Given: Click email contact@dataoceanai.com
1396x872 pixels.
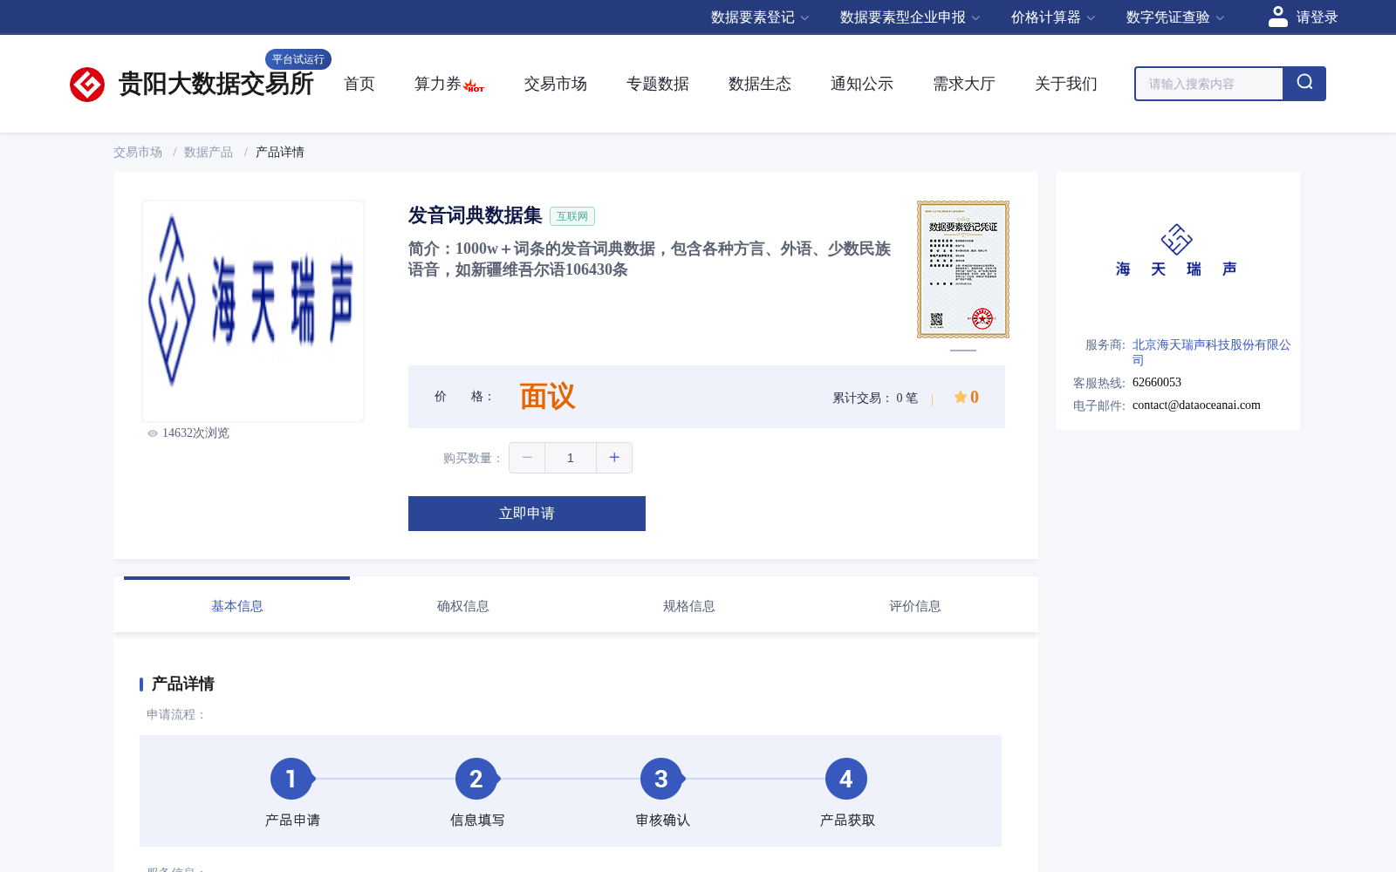Looking at the screenshot, I should [1196, 405].
